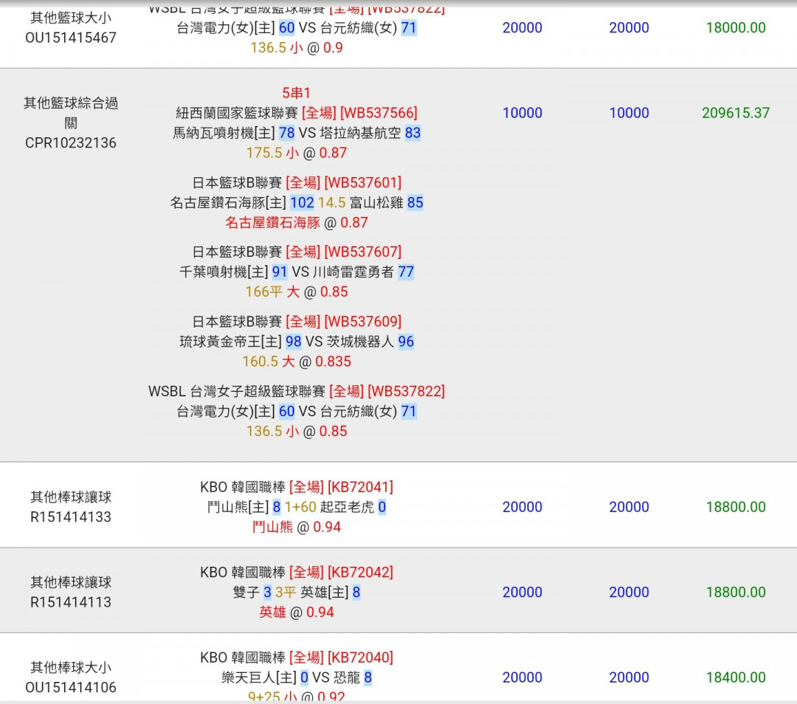Click the 紐西蘭國家籃球聯賽 league name
The image size is (797, 704).
pyautogui.click(x=237, y=113)
